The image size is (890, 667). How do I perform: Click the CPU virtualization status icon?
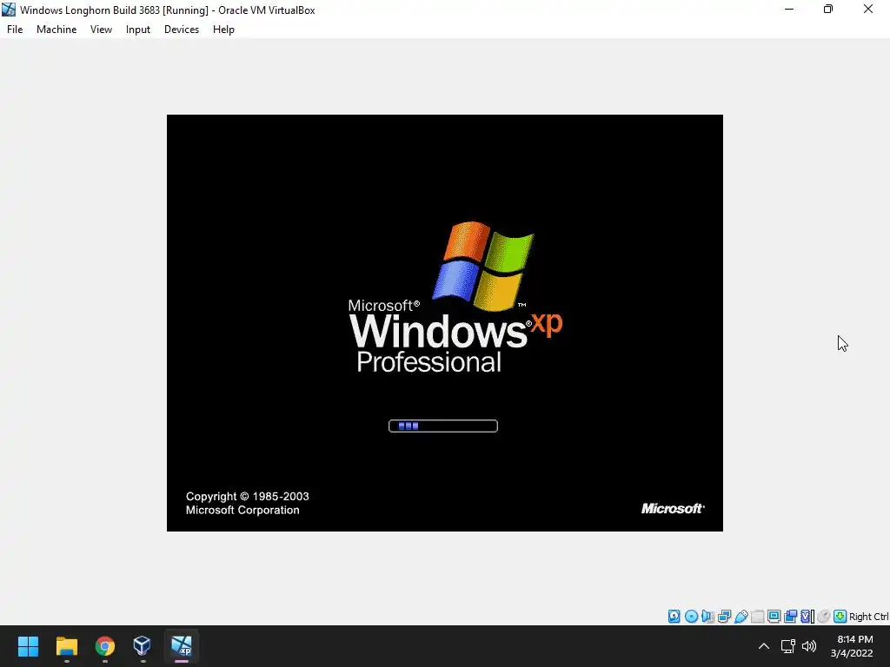point(807,617)
